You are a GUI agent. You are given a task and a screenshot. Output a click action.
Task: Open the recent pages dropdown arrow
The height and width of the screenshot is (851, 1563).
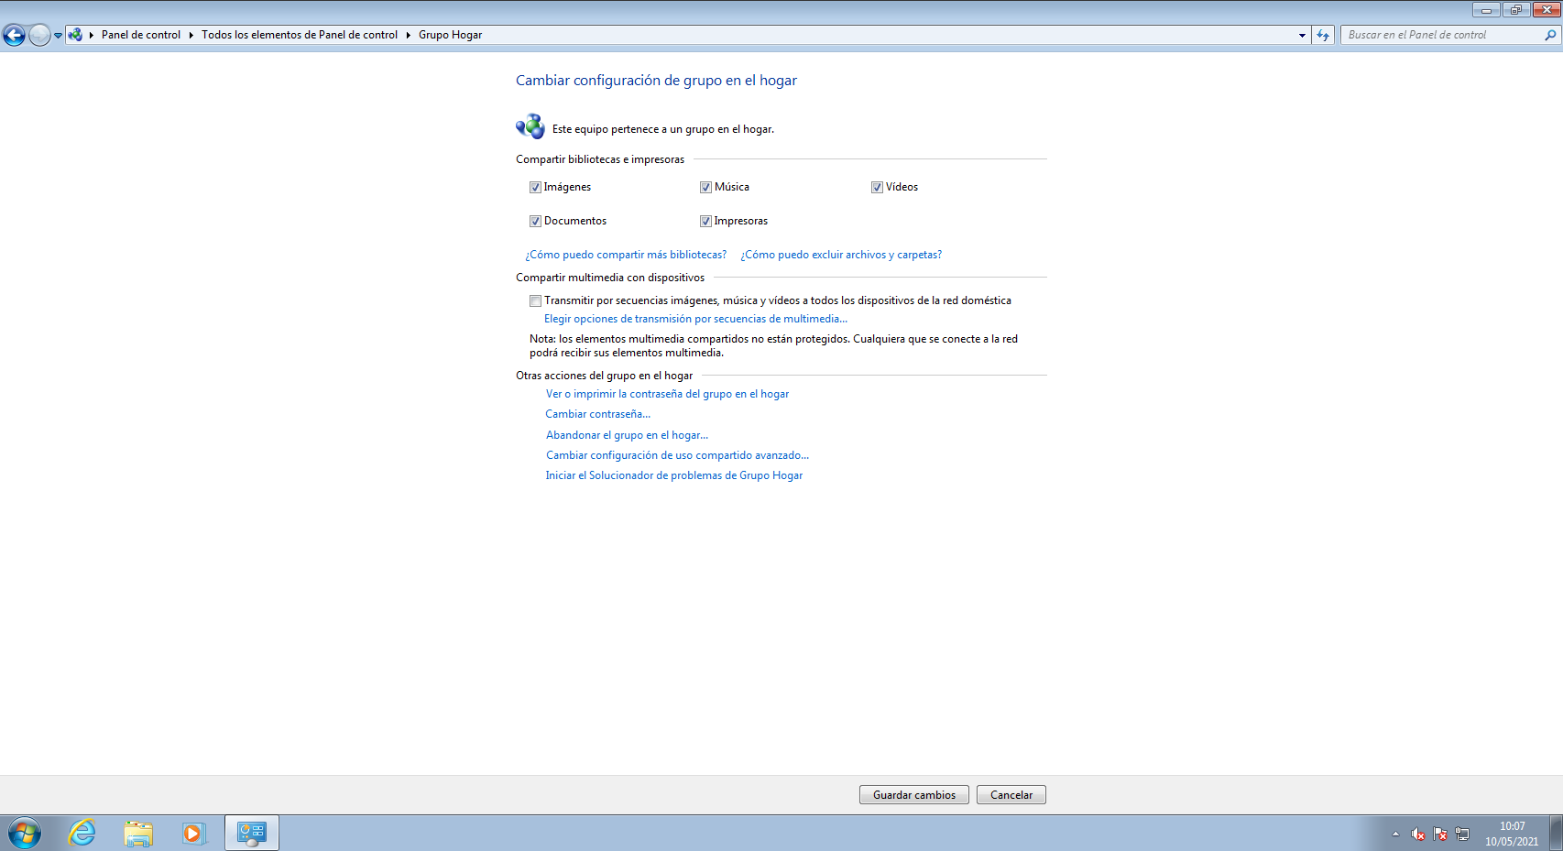58,36
